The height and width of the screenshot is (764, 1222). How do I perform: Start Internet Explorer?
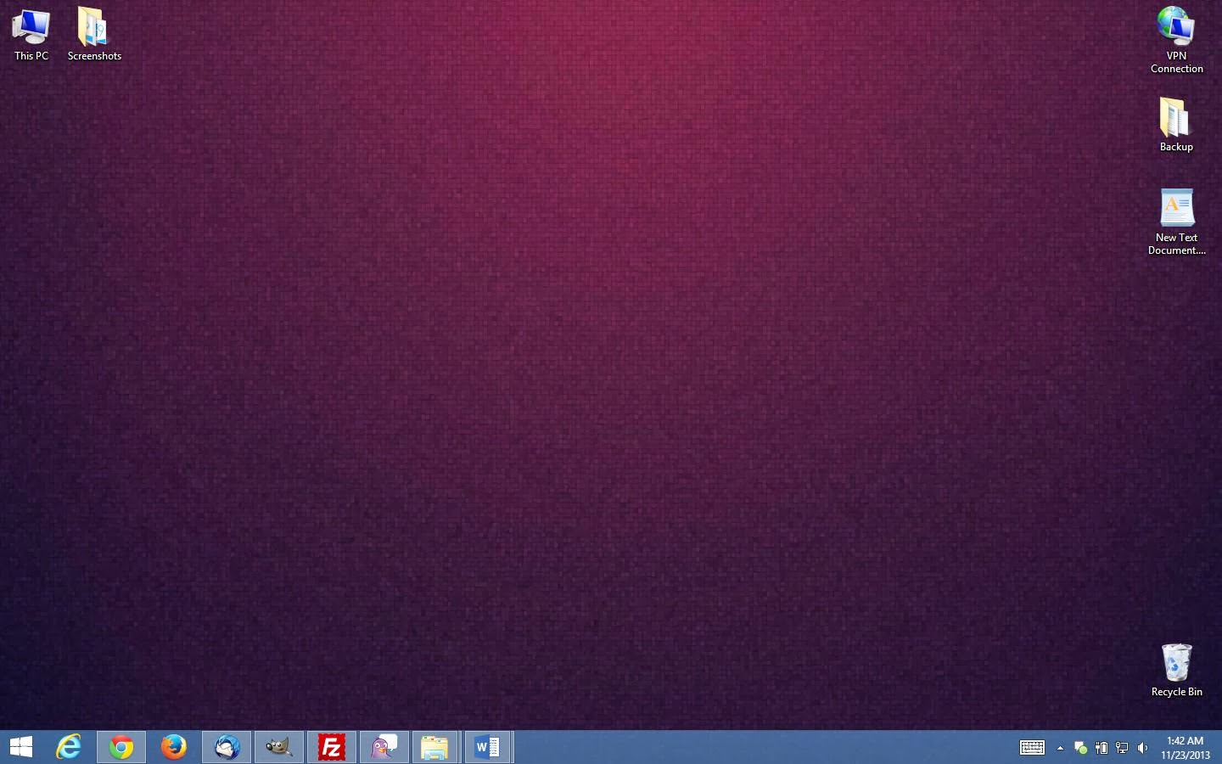click(69, 747)
